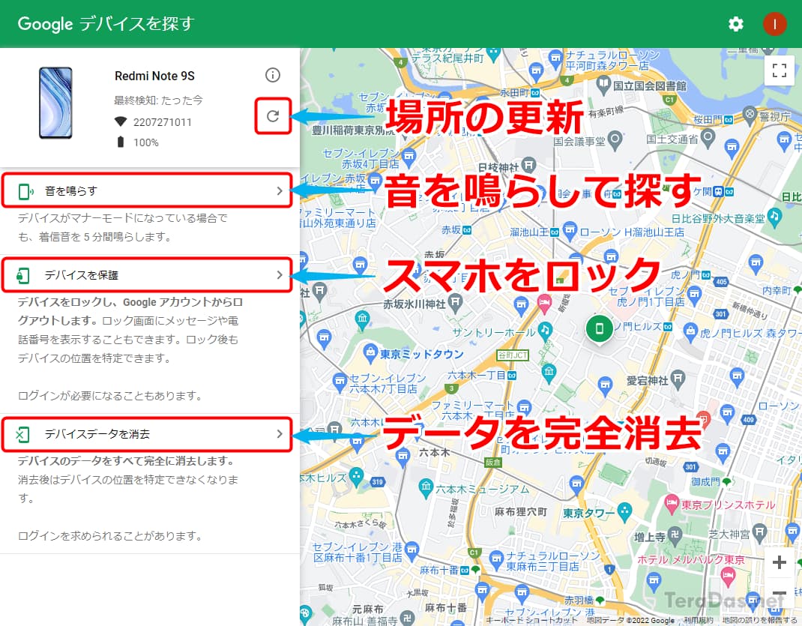
Task: Select 音を鳴らす option
Action: (147, 190)
